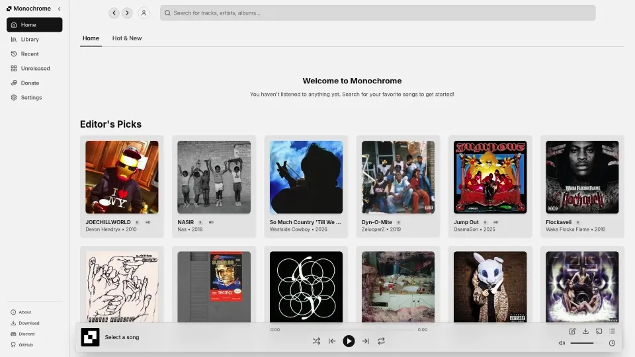Screen dimensions: 635x357
Task: Open the So Much Country album cover
Action: (x=306, y=177)
